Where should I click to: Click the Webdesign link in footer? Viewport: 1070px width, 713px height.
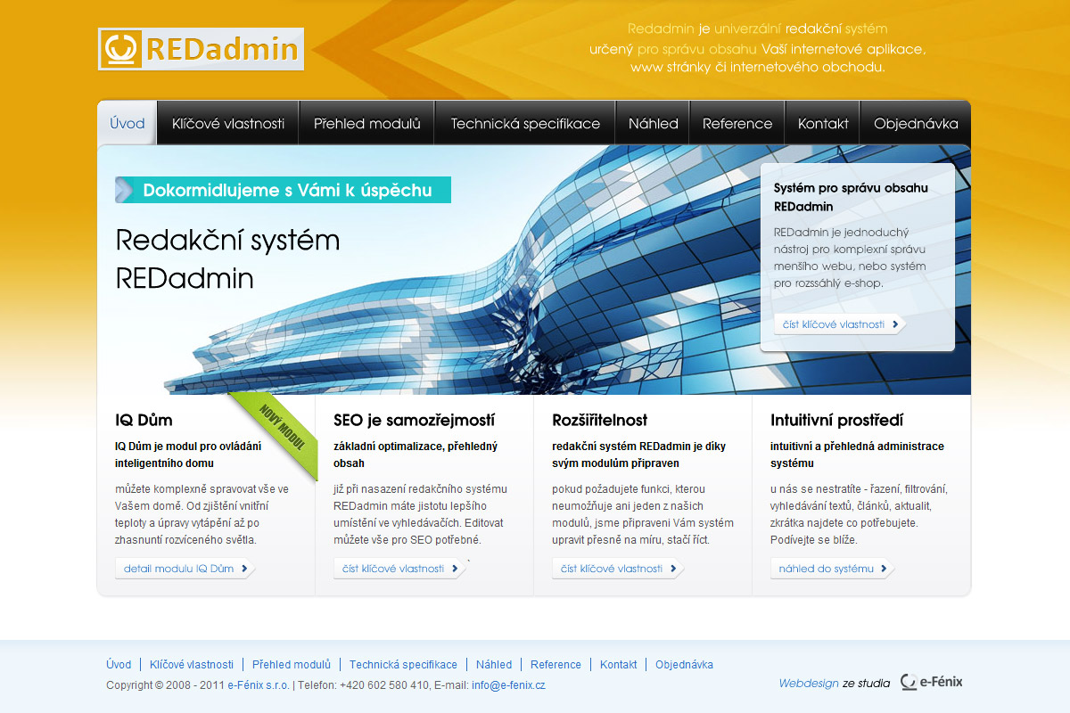[809, 684]
